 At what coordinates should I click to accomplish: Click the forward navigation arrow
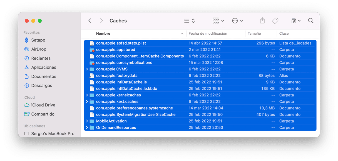point(101,21)
